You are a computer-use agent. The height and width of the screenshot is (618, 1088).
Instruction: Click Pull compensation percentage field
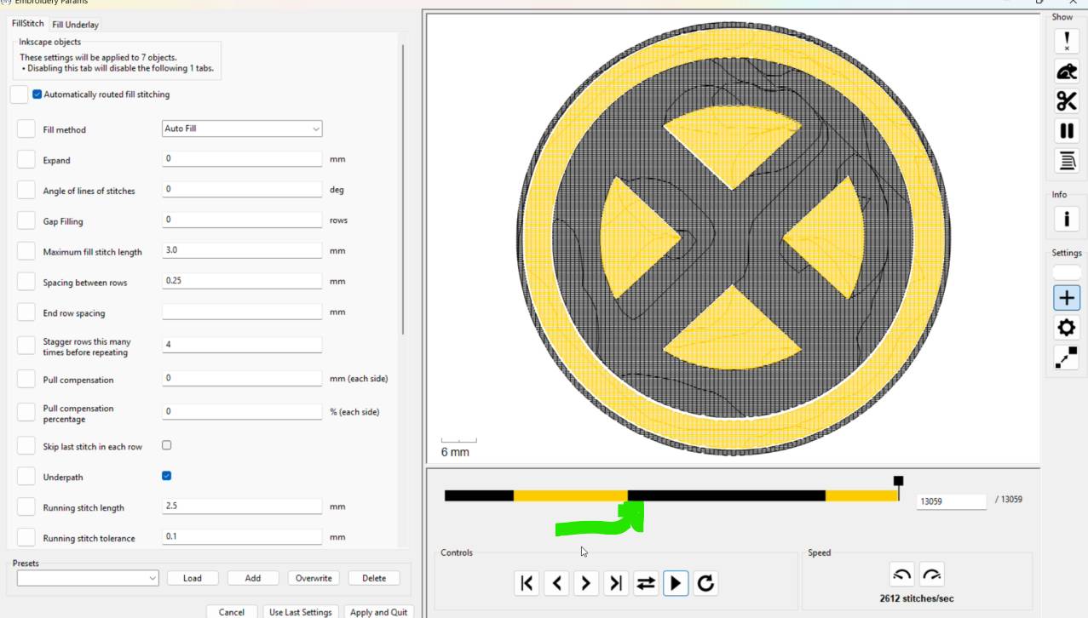(x=242, y=411)
